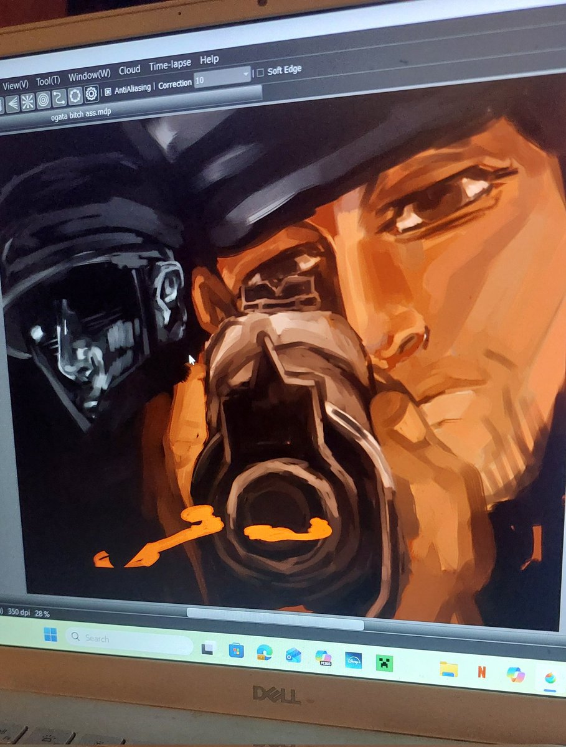Select the dotted ring snap icon
Image resolution: width=566 pixels, height=747 pixels.
(x=75, y=95)
